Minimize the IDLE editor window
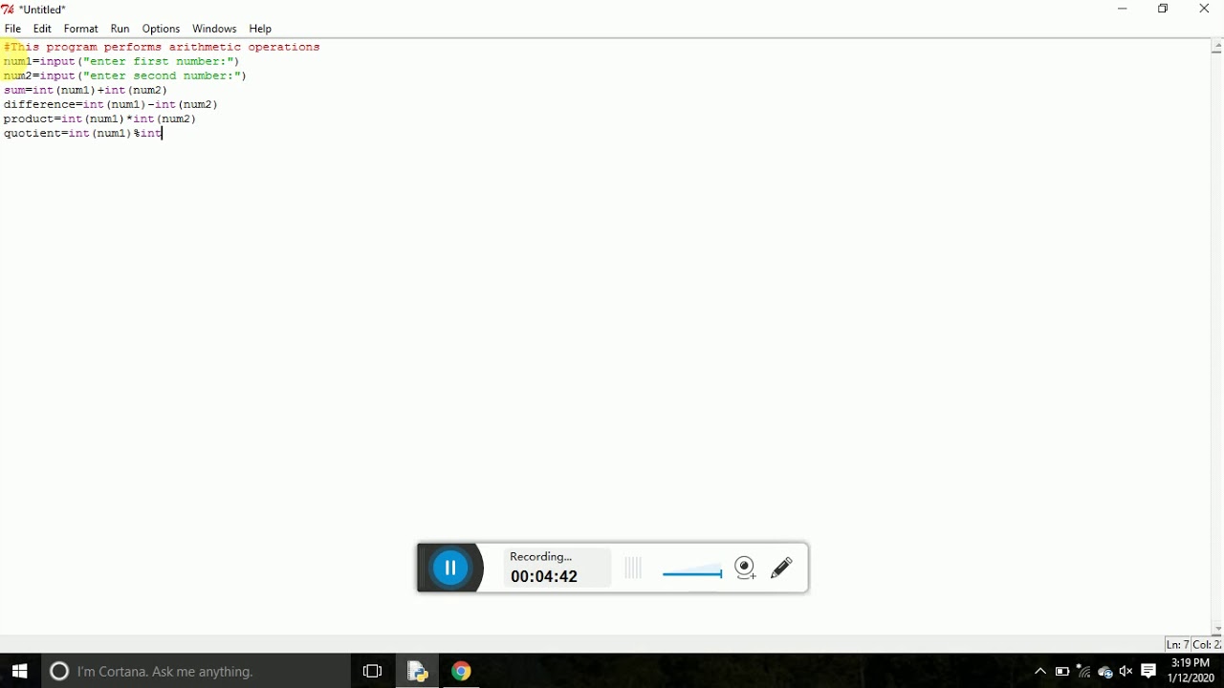 (1123, 10)
